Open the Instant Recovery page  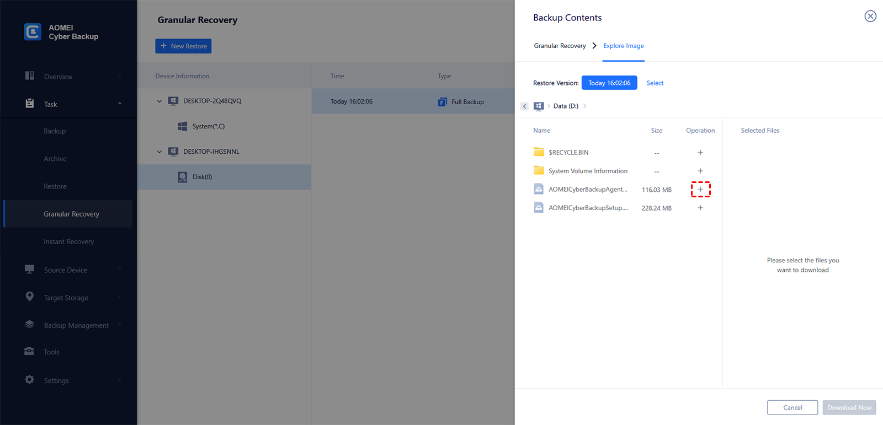pos(68,241)
